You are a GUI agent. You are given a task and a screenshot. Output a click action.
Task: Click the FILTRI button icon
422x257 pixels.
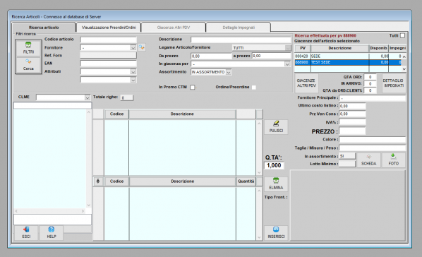(x=28, y=44)
